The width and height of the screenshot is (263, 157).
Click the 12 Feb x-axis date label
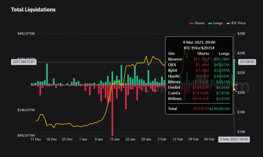178,139
